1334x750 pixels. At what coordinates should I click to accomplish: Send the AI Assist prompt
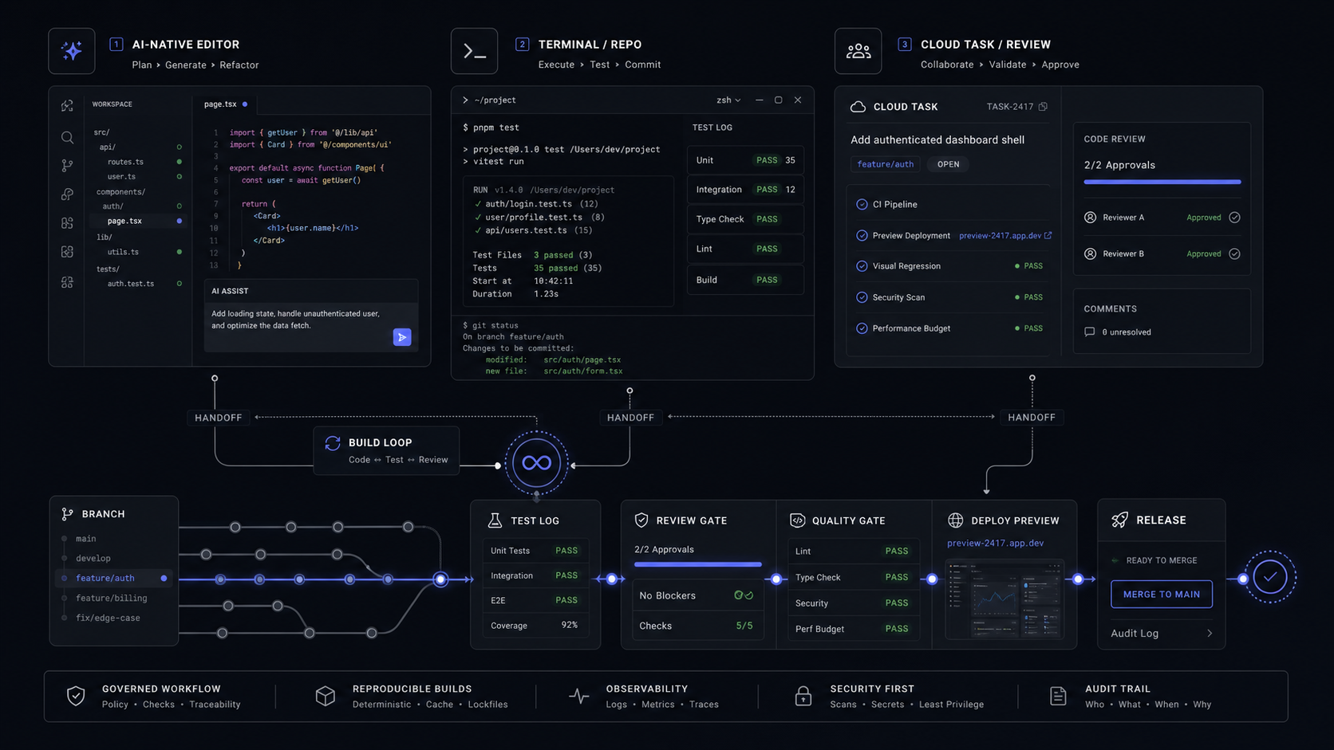[402, 337]
